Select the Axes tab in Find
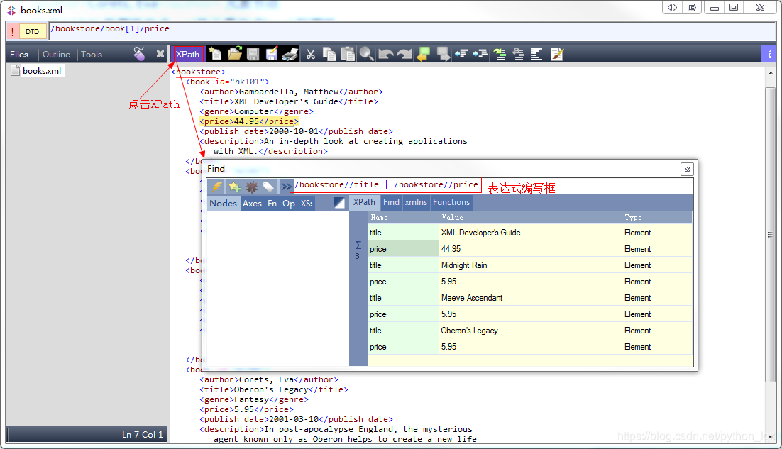Image resolution: width=782 pixels, height=449 pixels. [253, 203]
